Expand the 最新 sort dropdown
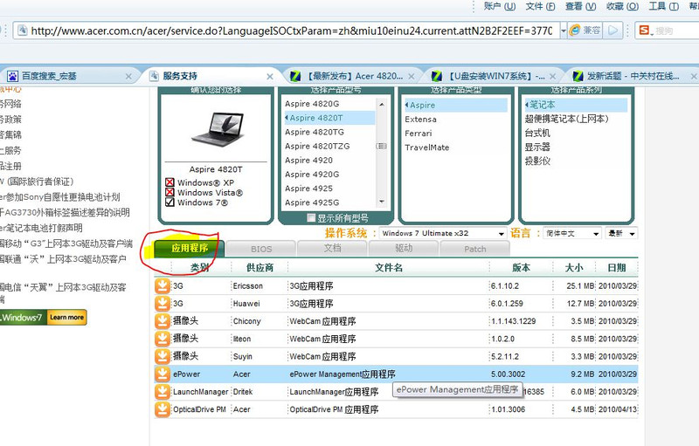The image size is (699, 446). pyautogui.click(x=632, y=233)
